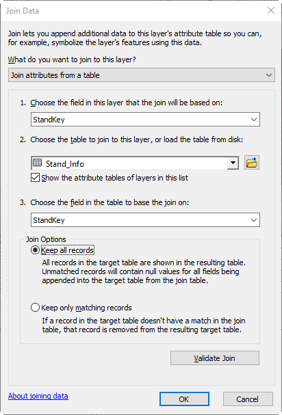Click the Keep only matching records label text
This screenshot has height=415, width=282.
86,308
